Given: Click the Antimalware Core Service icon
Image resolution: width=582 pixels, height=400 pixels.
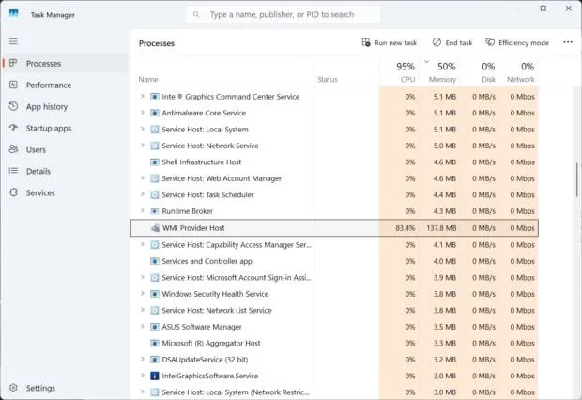Looking at the screenshot, I should click(x=154, y=113).
